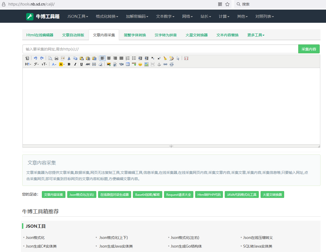Click the green 采集内容 button
The width and height of the screenshot is (326, 252).
tap(309, 49)
